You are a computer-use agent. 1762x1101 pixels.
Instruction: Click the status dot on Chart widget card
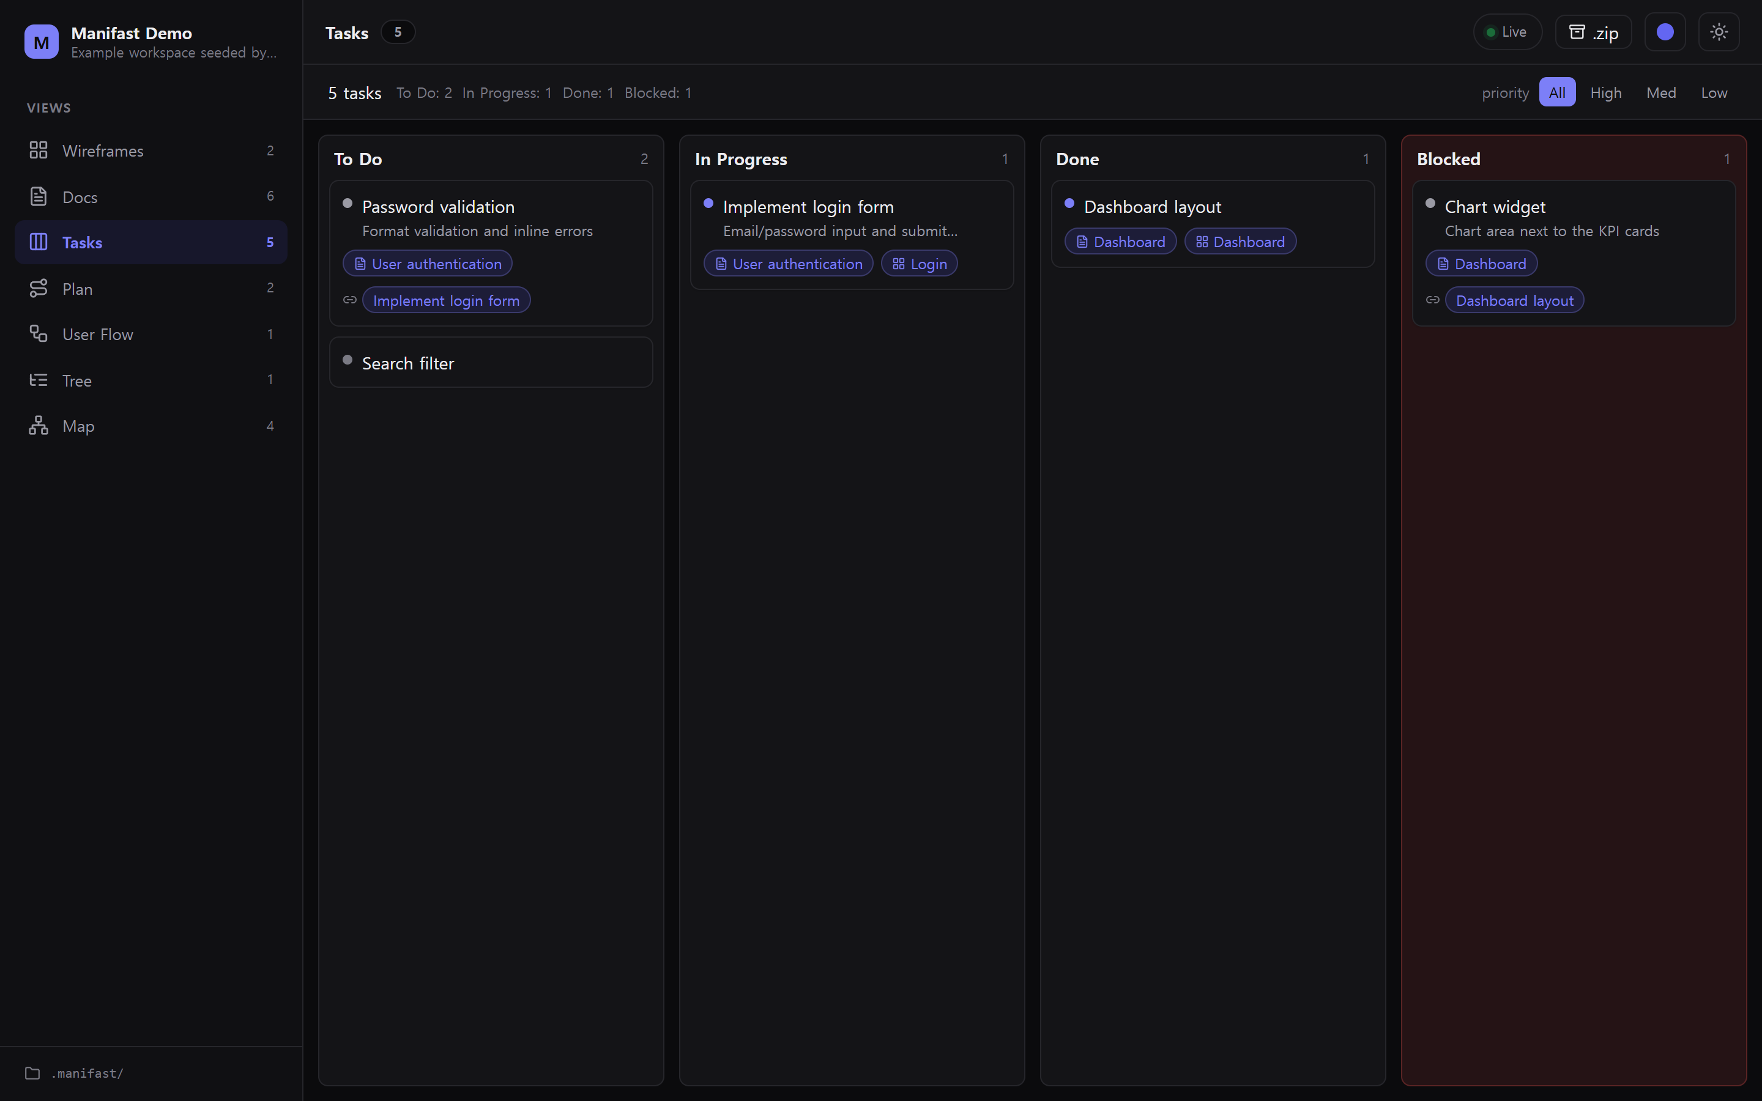(1430, 203)
